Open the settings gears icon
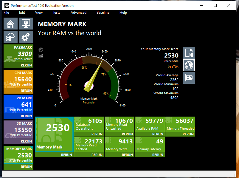Viewport: 239px width, 178px height. coord(26,37)
